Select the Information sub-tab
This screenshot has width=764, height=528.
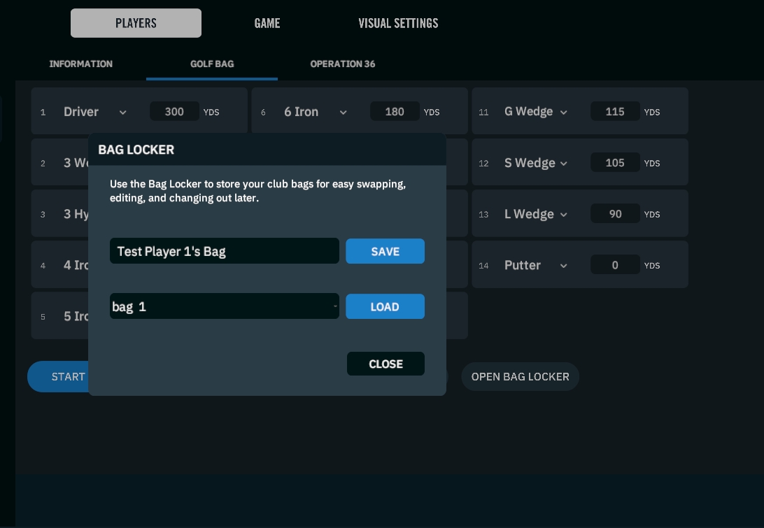click(x=80, y=64)
